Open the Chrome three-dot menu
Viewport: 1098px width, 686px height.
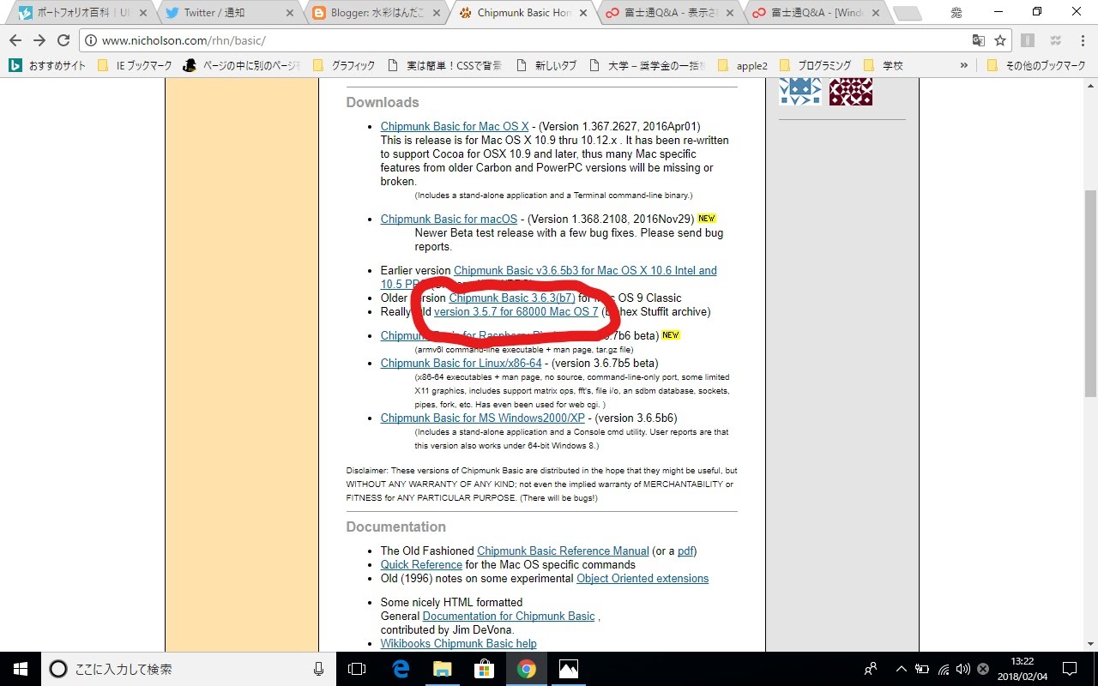1081,40
